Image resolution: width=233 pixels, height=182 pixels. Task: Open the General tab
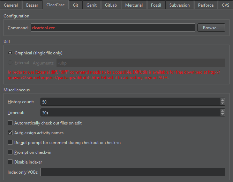11,5
